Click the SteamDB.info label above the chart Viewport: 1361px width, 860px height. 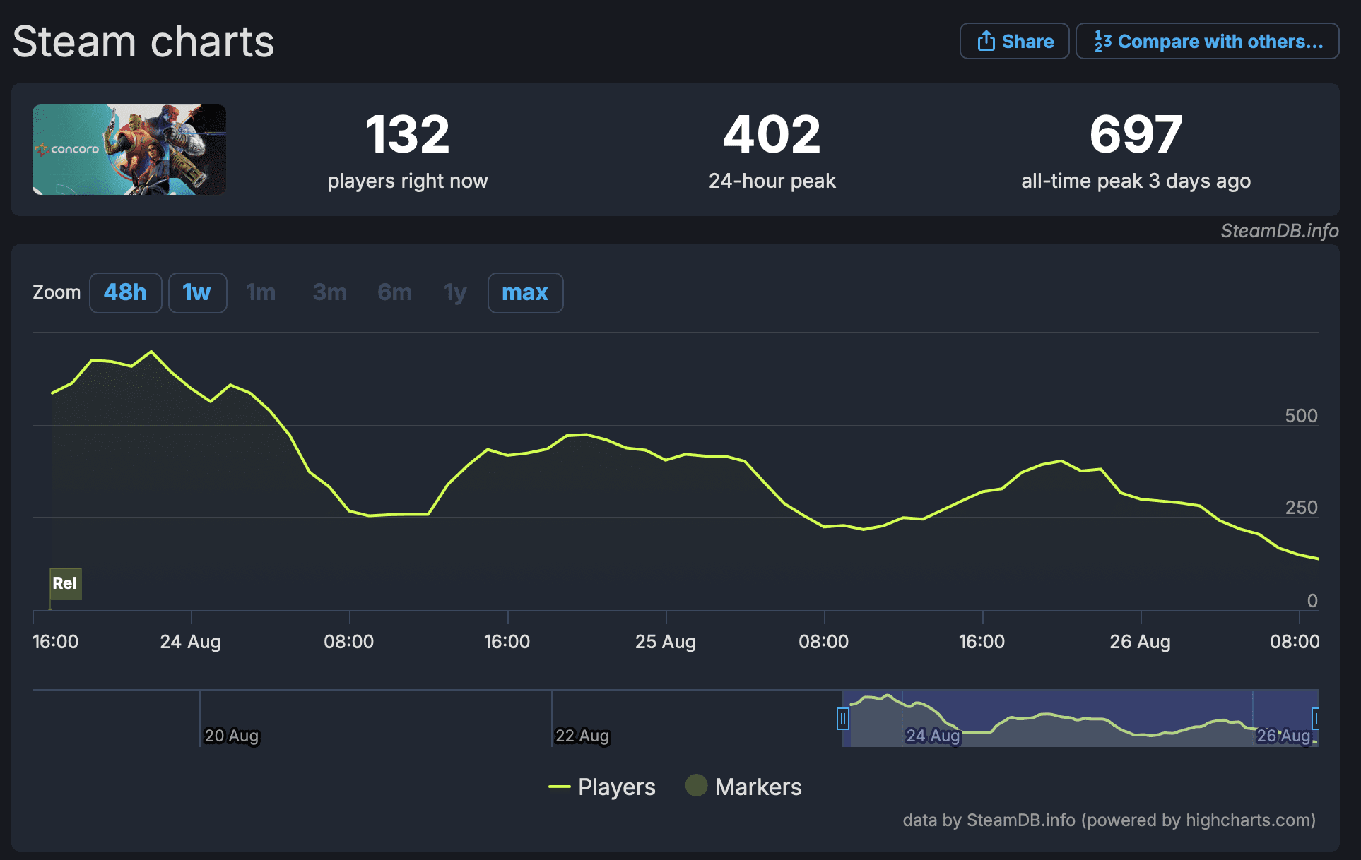(1280, 231)
